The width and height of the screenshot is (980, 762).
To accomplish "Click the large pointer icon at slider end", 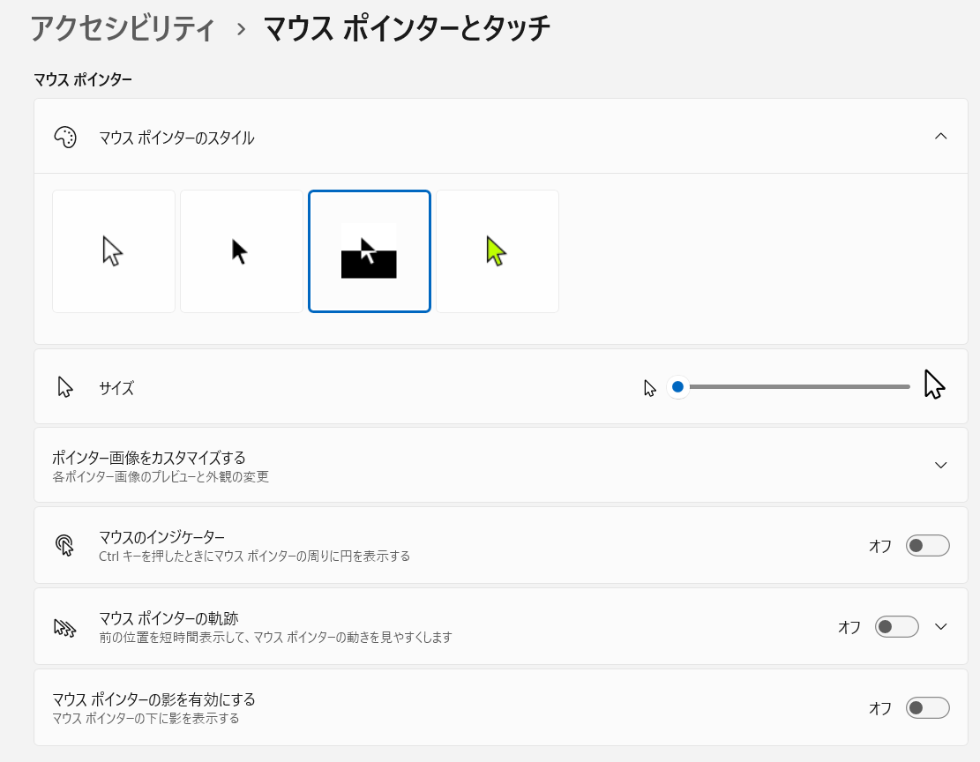I will point(934,385).
